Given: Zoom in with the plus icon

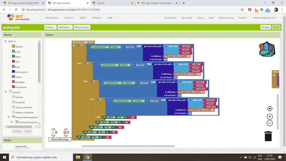Looking at the screenshot, I should pyautogui.click(x=270, y=117).
